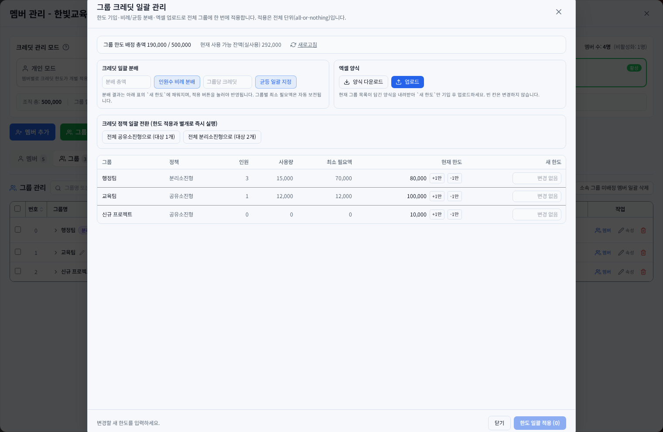Screen dimensions: 663x432
Task: Focus the 그룹당 크레딧 input field
Action: tap(228, 82)
